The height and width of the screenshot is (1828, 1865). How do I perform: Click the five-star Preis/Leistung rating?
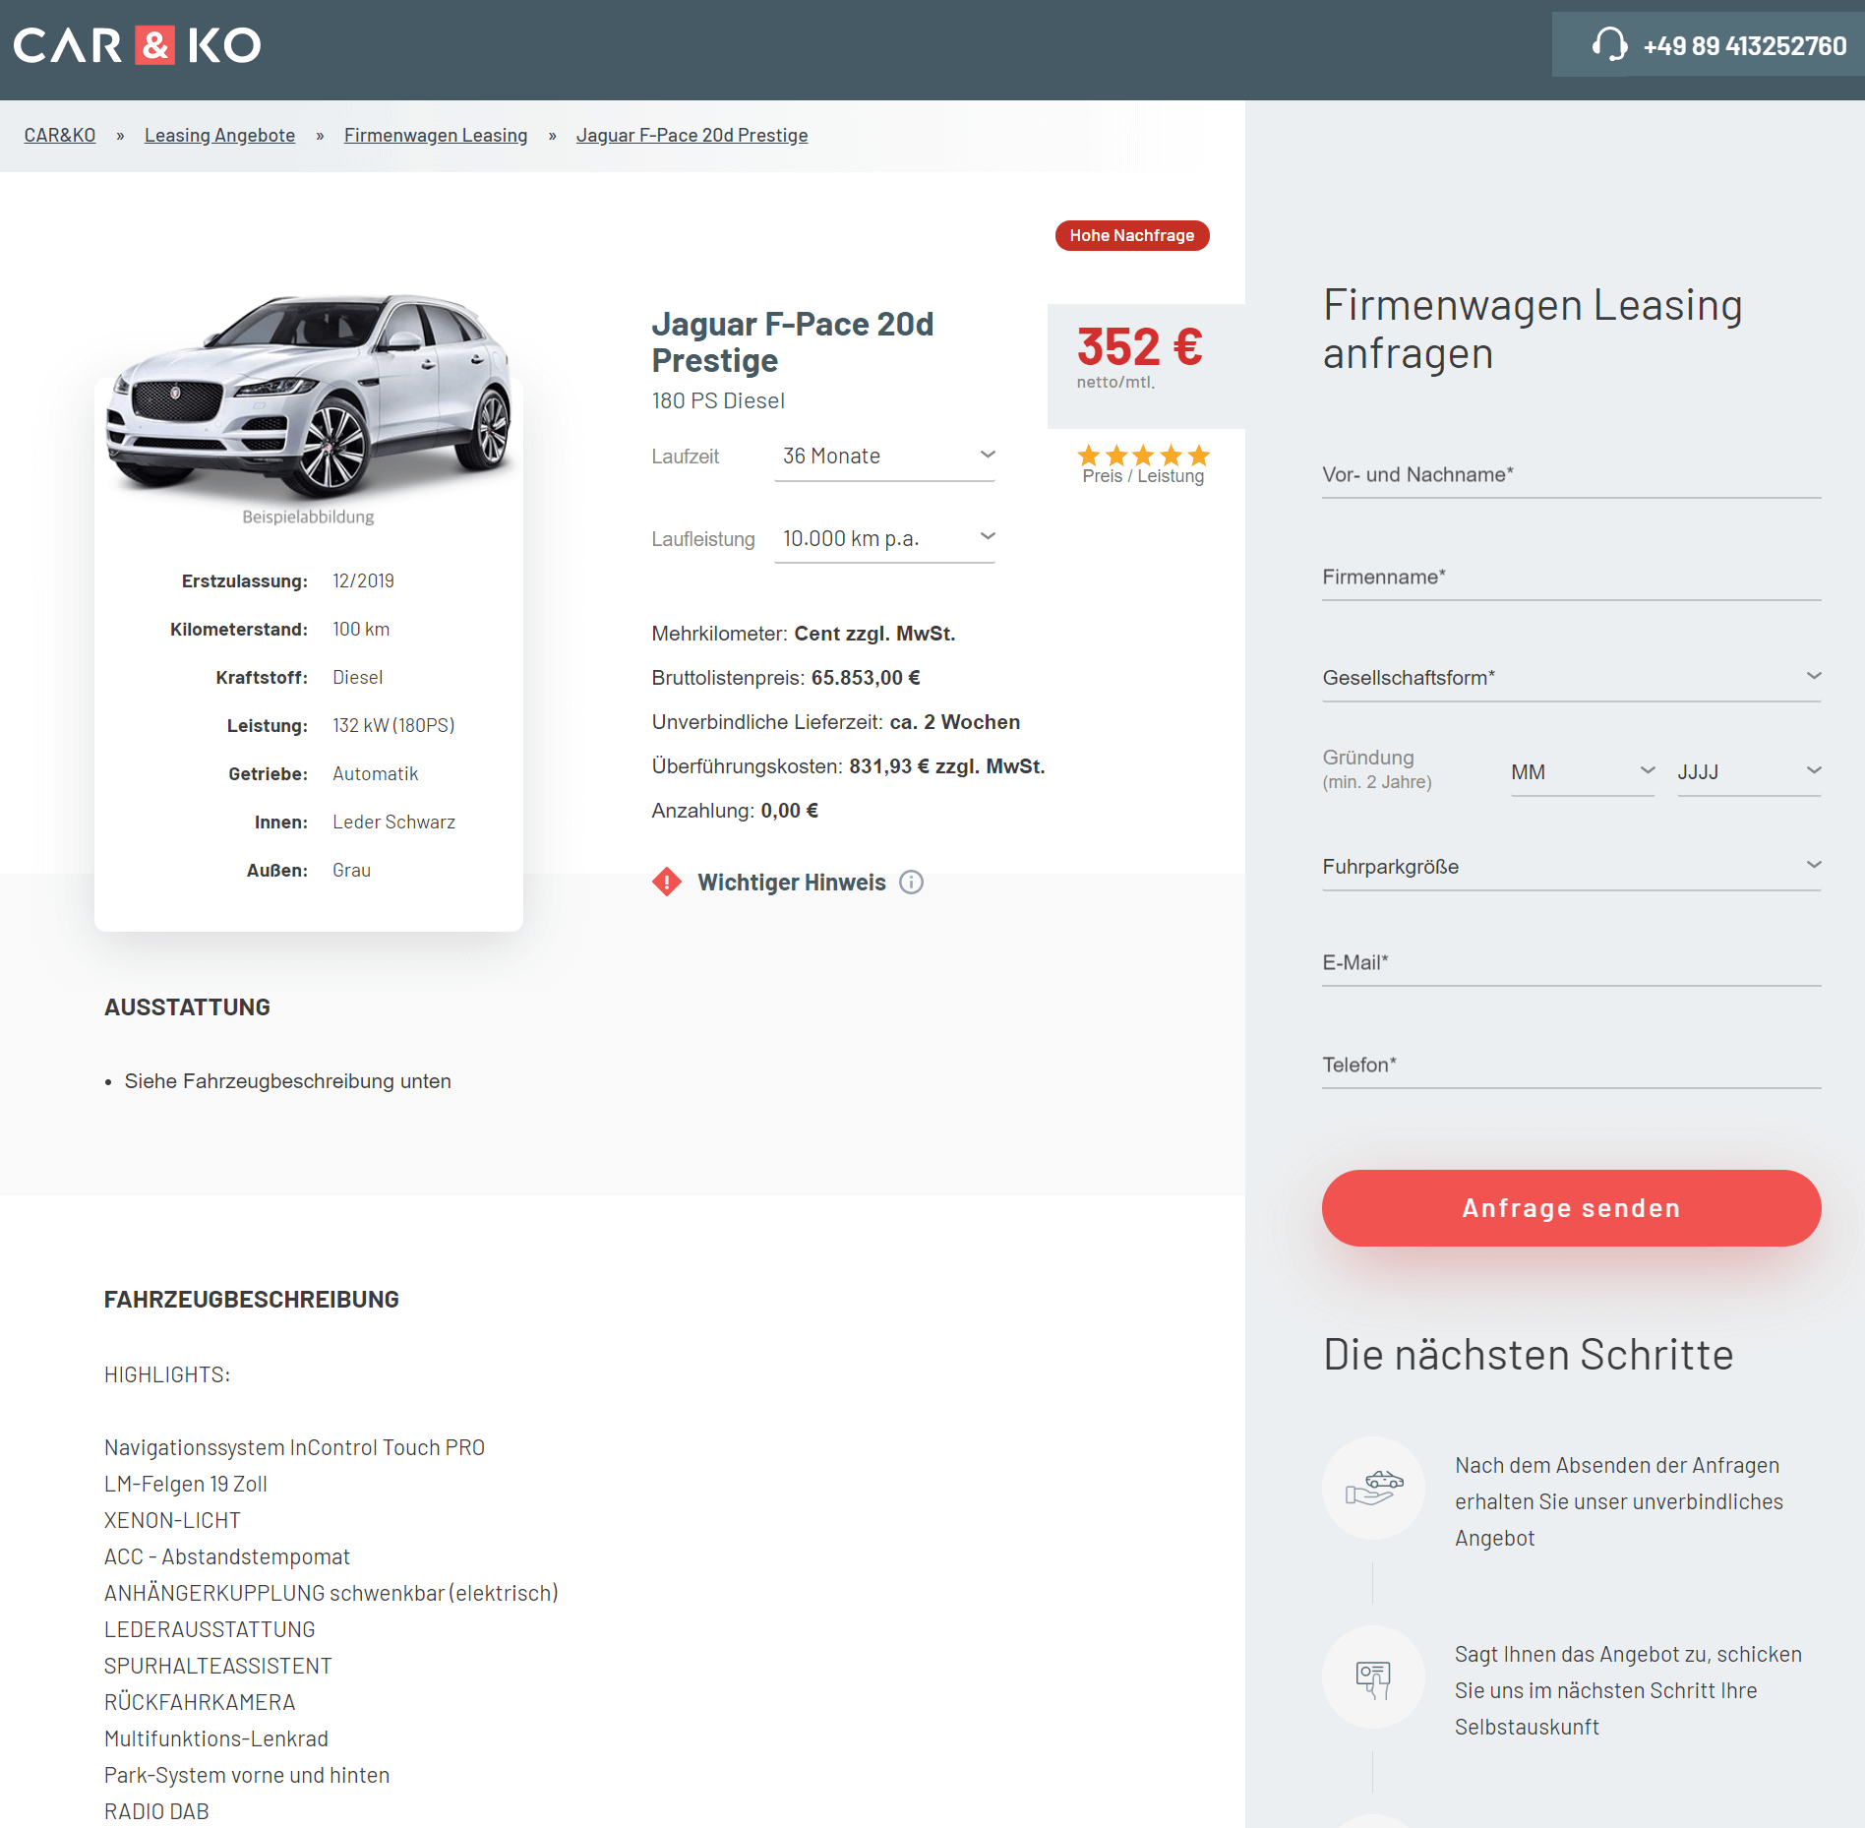1143,456
